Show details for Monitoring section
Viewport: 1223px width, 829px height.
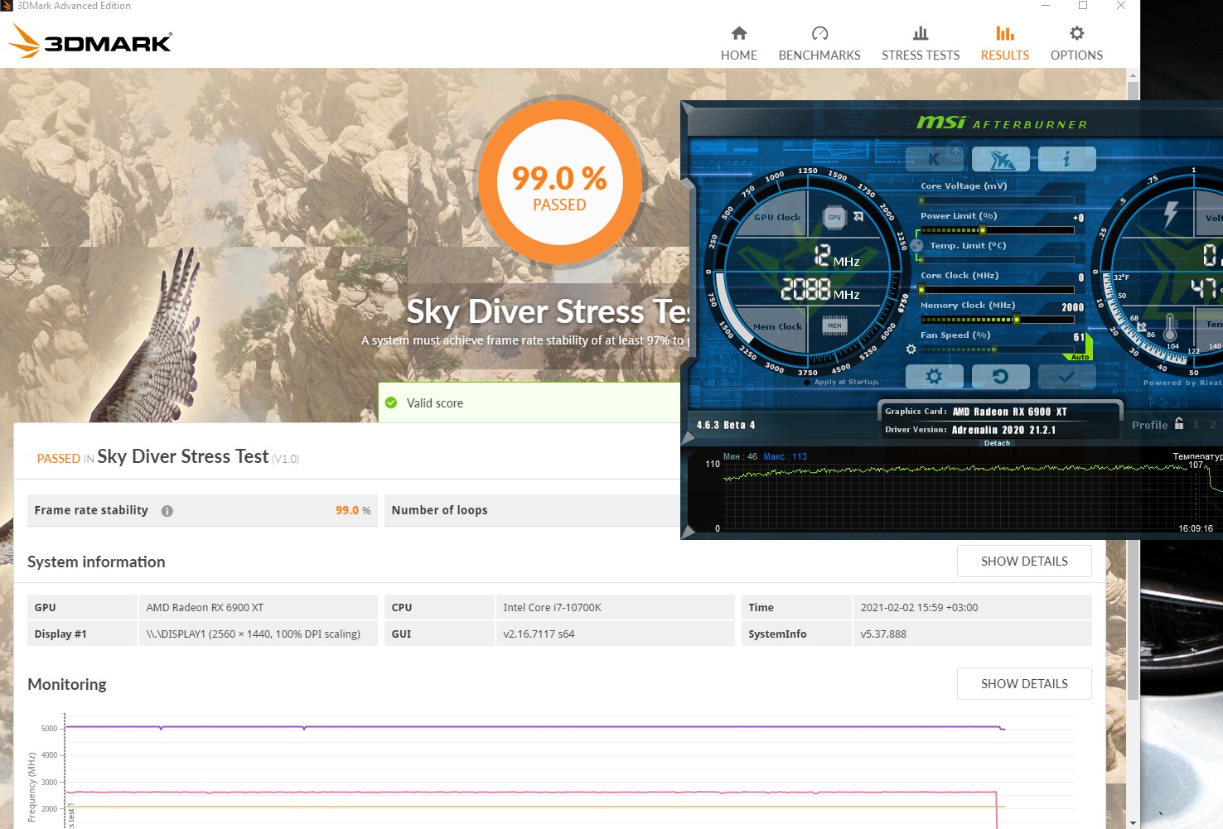point(1024,684)
